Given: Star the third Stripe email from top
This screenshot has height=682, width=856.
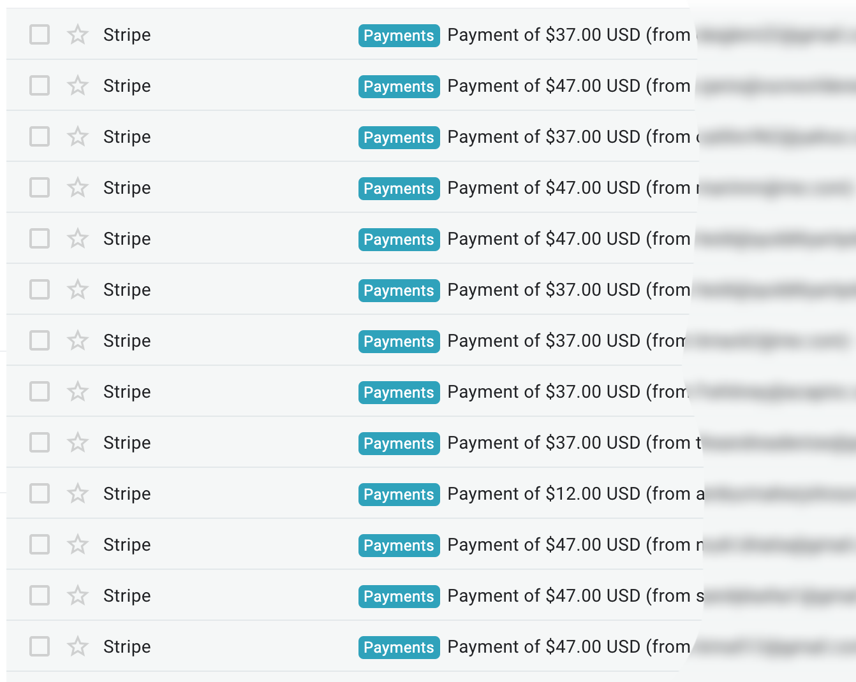Looking at the screenshot, I should 78,136.
